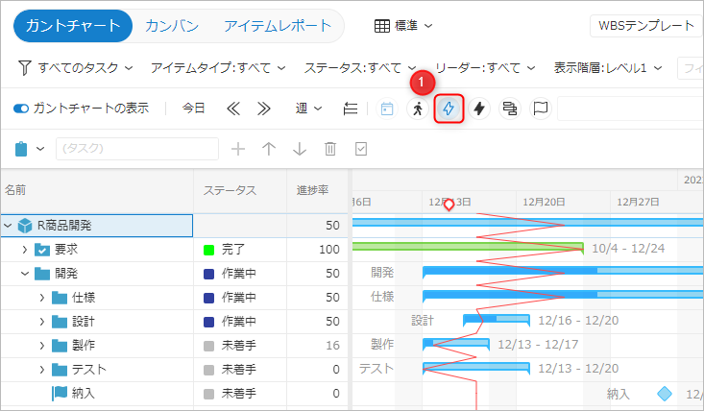Switch to the アイテムレポート tab

point(278,26)
